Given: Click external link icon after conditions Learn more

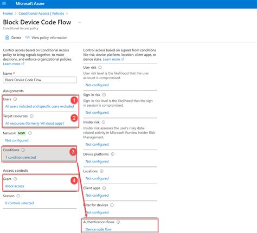Looking at the screenshot, I should click(x=123, y=59).
